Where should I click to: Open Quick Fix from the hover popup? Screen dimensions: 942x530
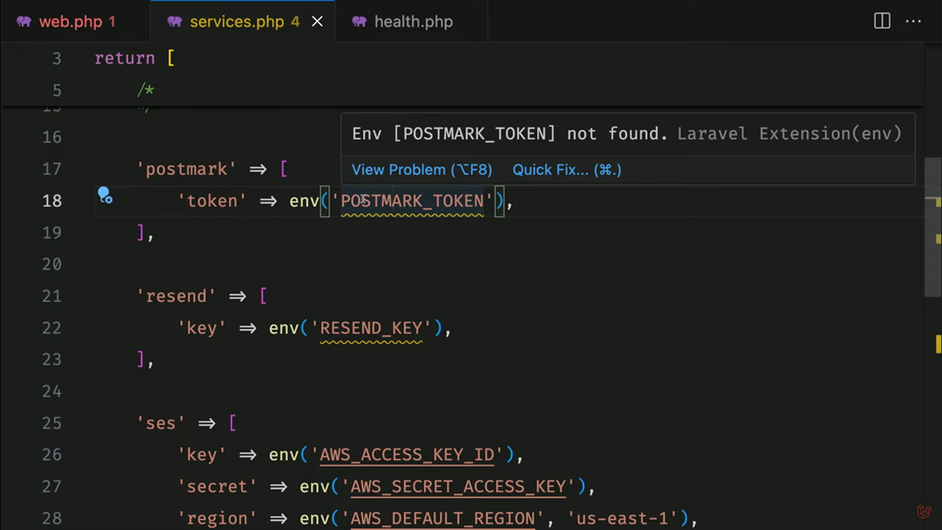pyautogui.click(x=567, y=169)
